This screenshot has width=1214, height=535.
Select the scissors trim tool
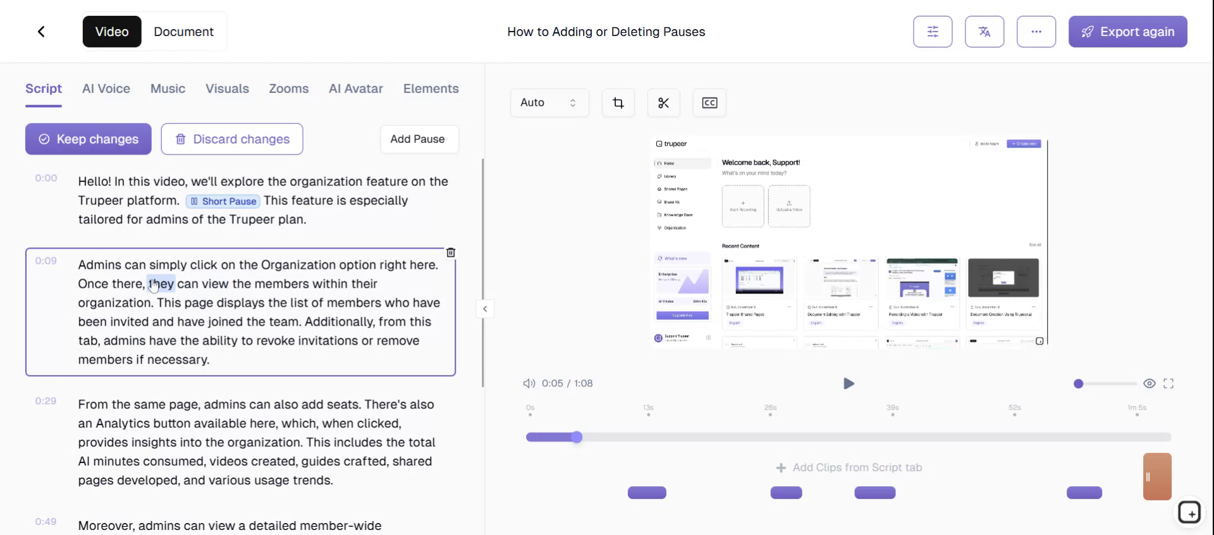(663, 102)
